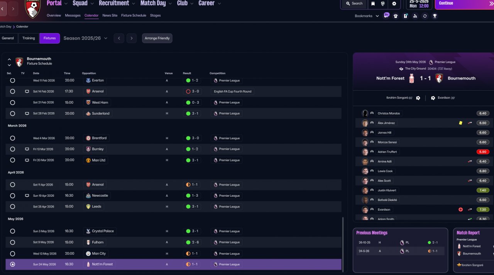Click Justin Kluivert's 7.40 rating badge
This screenshot has width=494, height=275.
point(483,190)
